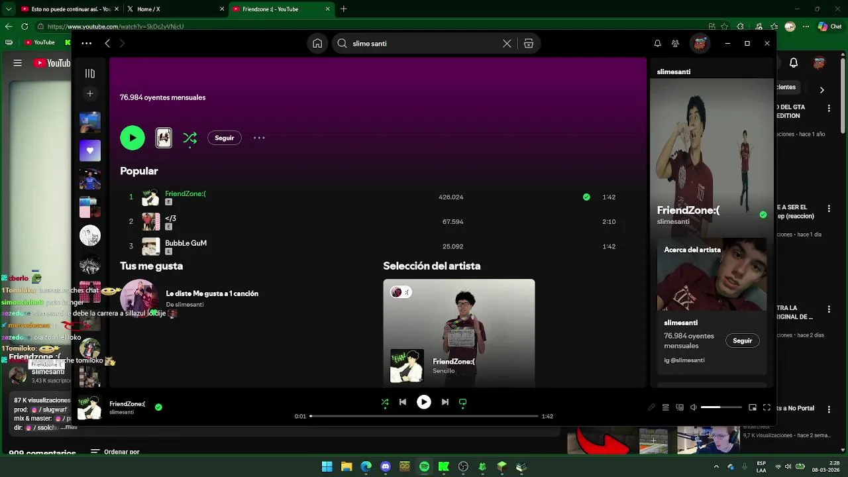The image size is (848, 477).
Task: Open Windows Start menu
Action: point(327,466)
